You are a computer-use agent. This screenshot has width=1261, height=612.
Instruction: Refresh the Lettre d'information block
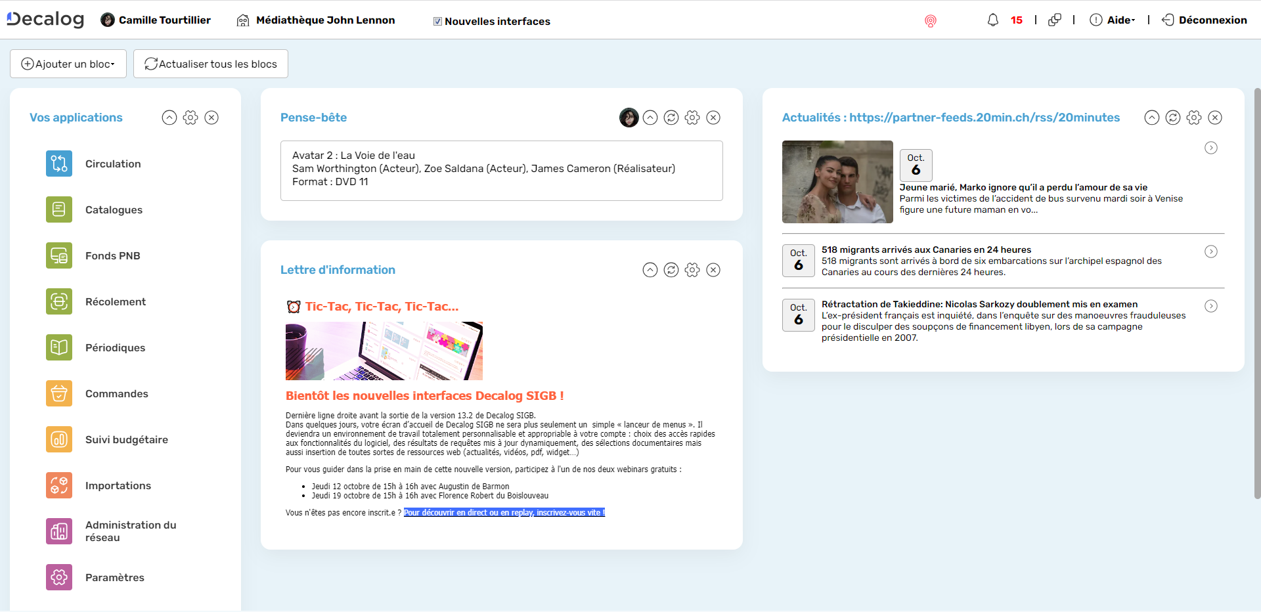pyautogui.click(x=671, y=269)
